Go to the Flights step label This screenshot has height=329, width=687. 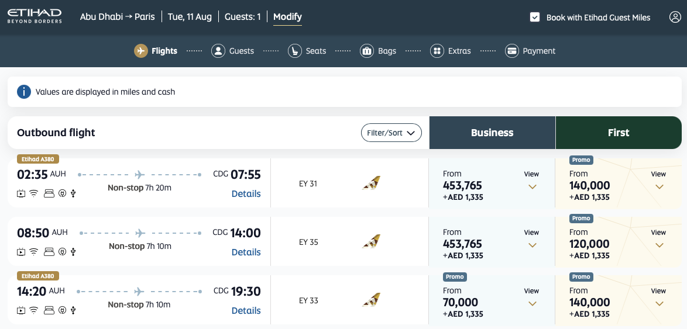pos(164,51)
